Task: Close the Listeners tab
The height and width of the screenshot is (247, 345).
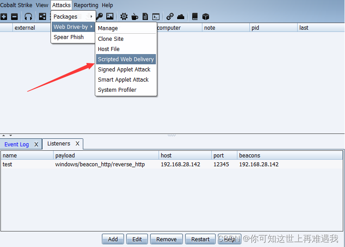Action: [x=78, y=144]
